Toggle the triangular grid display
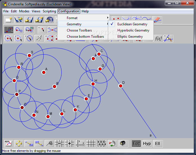The width and height of the screenshot is (196, 155). point(102,143)
